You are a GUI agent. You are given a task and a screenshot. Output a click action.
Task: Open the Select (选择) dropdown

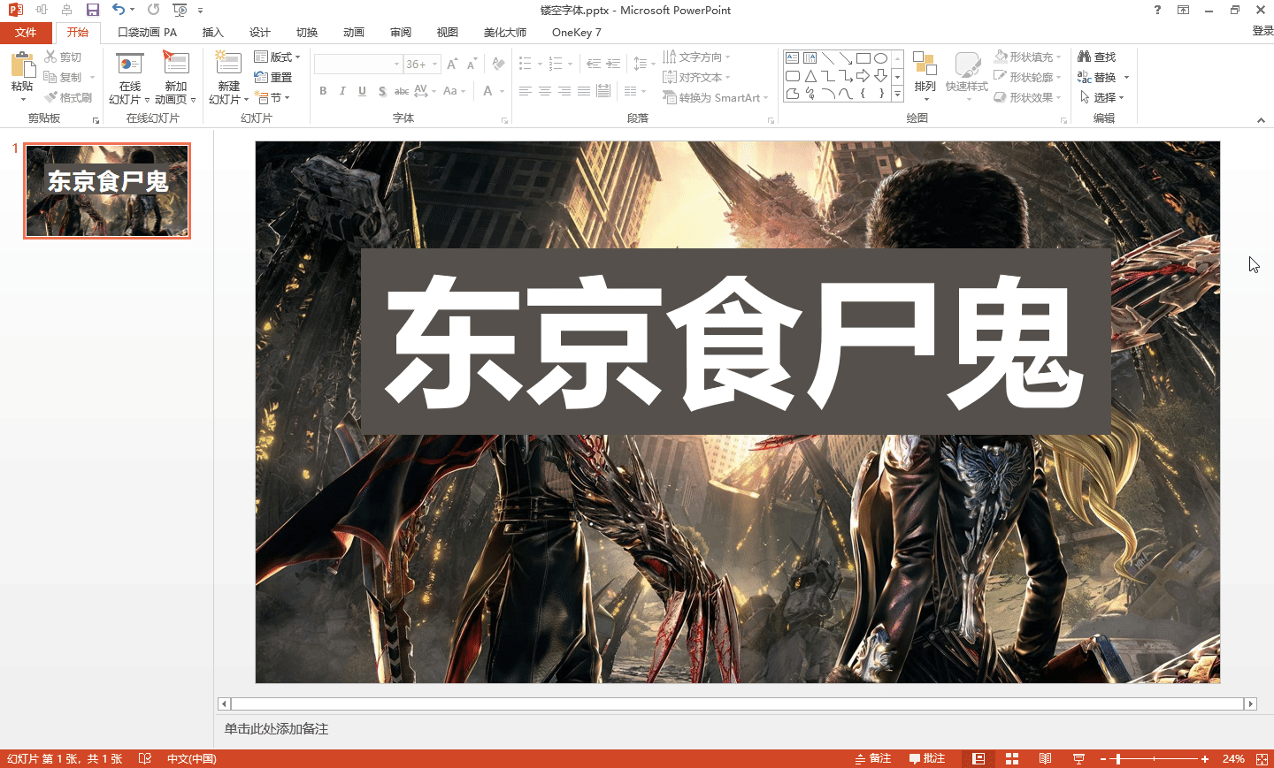point(1102,97)
